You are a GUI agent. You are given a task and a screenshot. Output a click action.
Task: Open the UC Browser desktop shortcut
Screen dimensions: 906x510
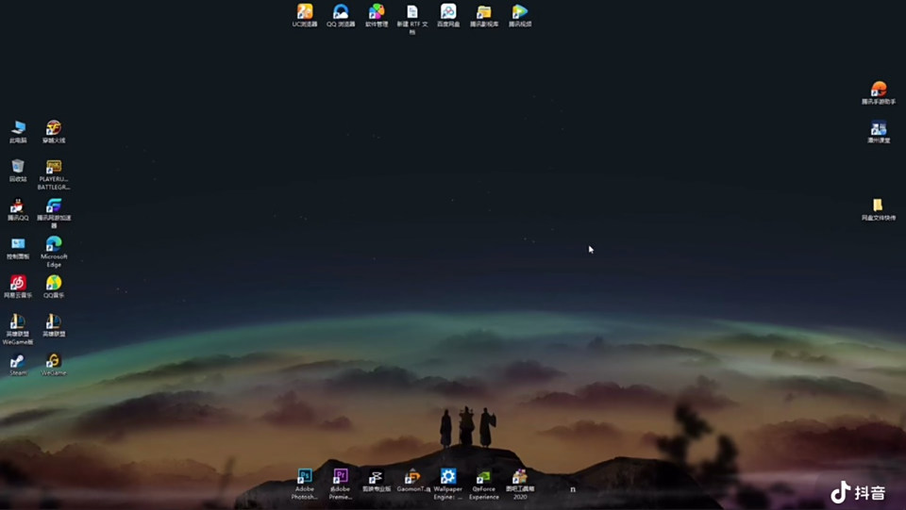[305, 16]
